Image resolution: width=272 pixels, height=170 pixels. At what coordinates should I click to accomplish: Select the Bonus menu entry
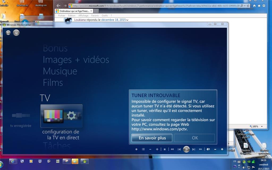click(55, 48)
